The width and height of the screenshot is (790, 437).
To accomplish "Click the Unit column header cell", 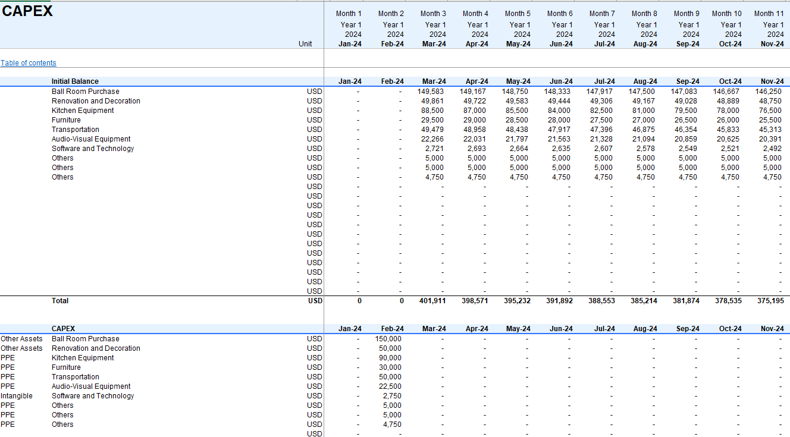I will 305,44.
